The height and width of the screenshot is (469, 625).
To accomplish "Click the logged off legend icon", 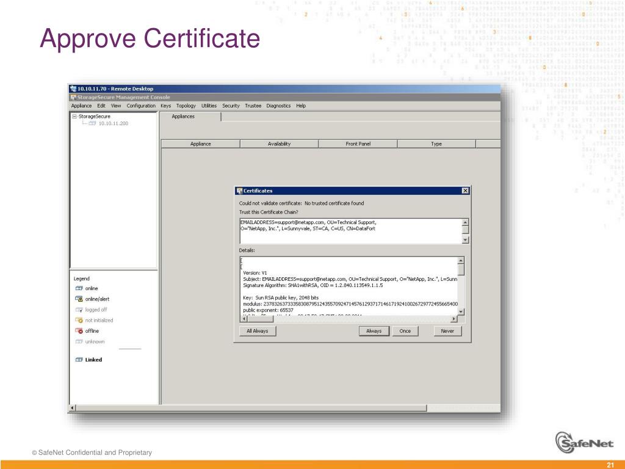I will click(79, 310).
